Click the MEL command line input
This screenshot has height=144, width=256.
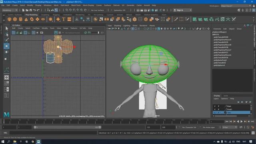[53, 133]
